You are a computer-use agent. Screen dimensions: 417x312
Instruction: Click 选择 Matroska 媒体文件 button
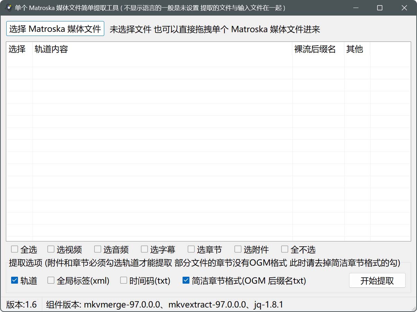pyautogui.click(x=55, y=29)
